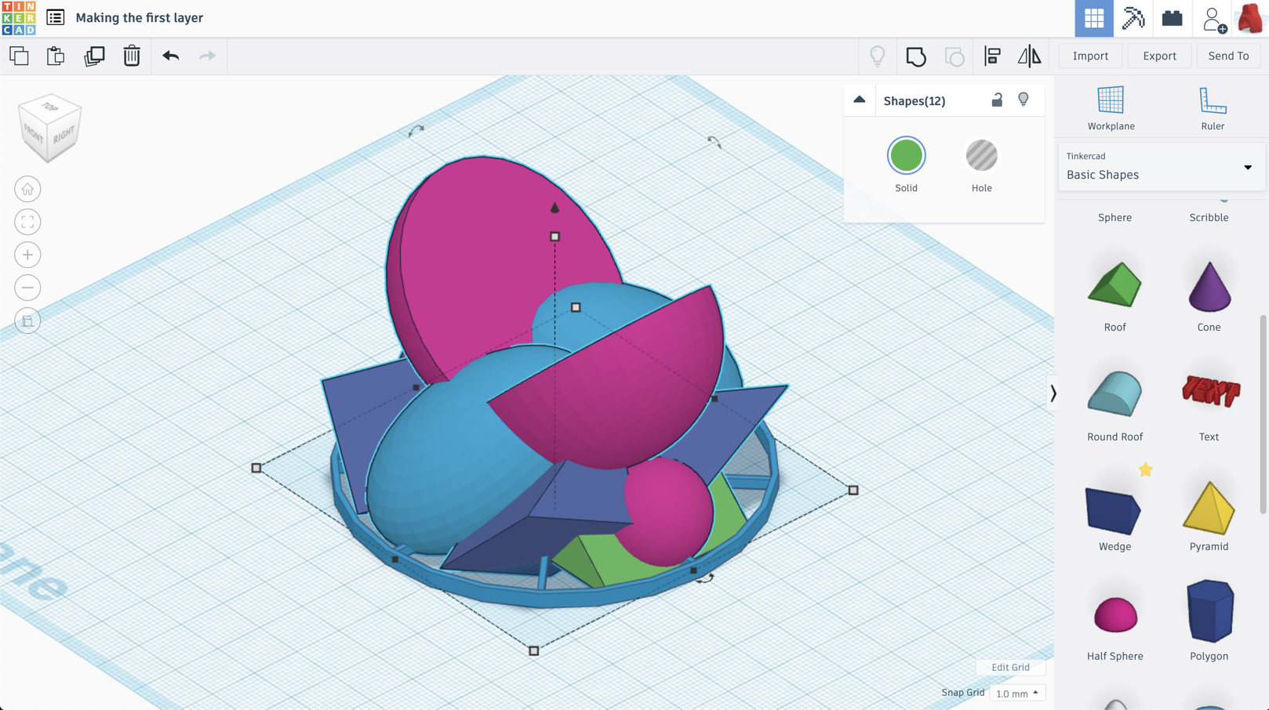Fit all in view button

click(27, 222)
